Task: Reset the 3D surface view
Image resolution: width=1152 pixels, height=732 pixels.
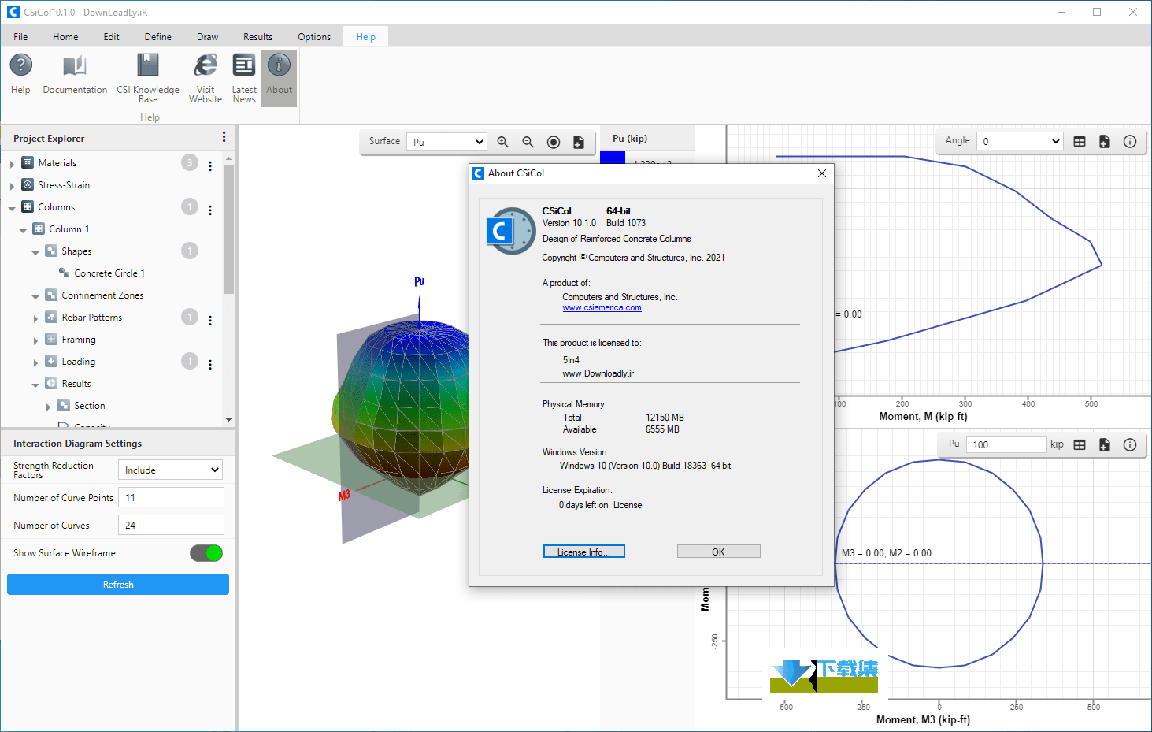Action: (554, 142)
